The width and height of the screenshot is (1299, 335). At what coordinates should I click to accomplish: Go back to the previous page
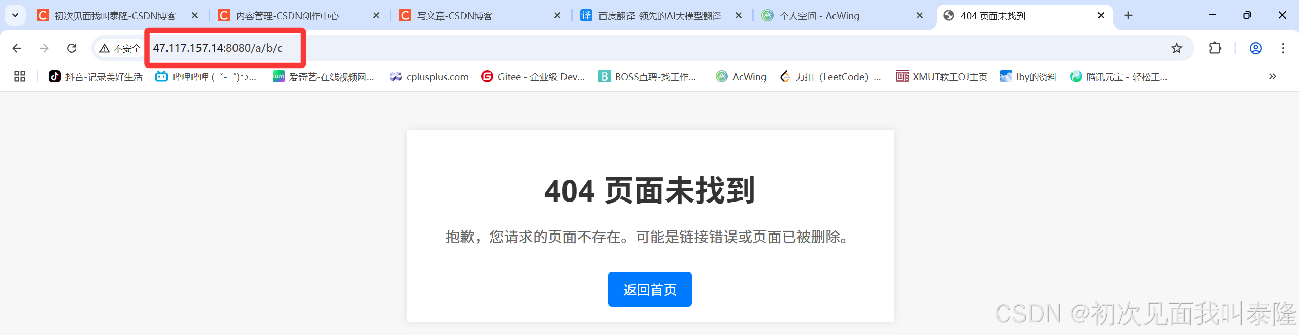(17, 48)
